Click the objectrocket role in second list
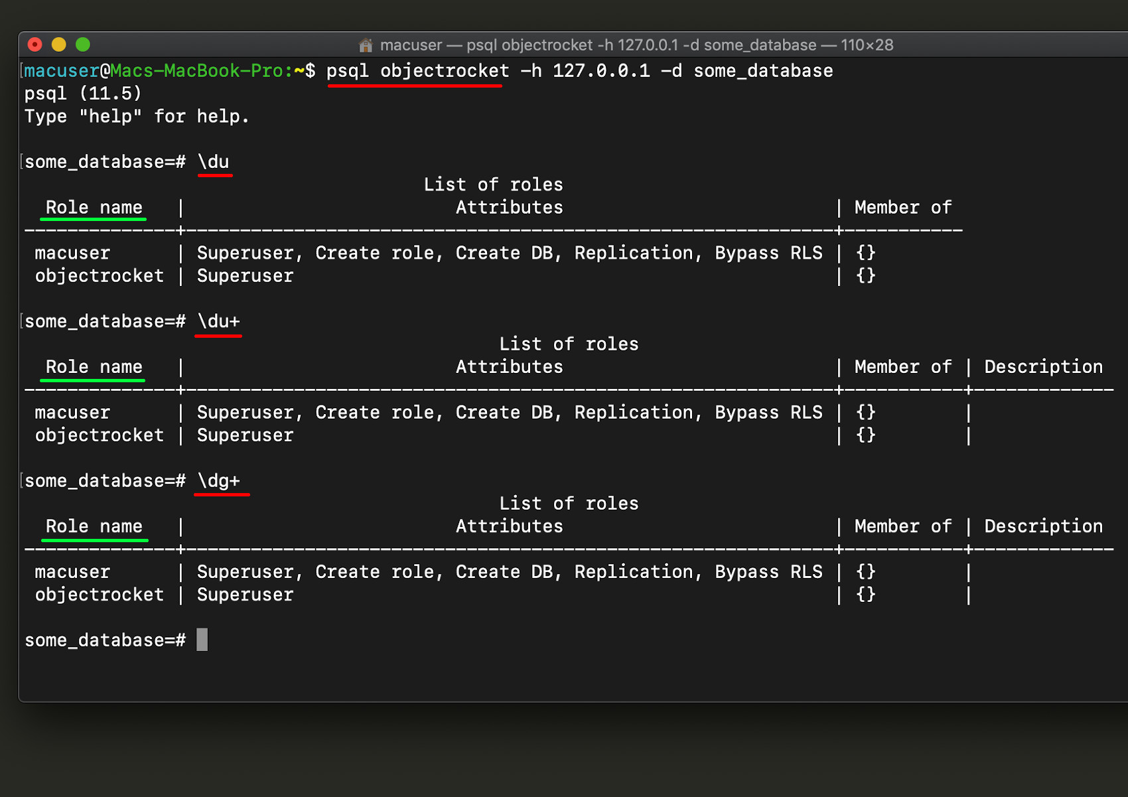 click(x=100, y=435)
